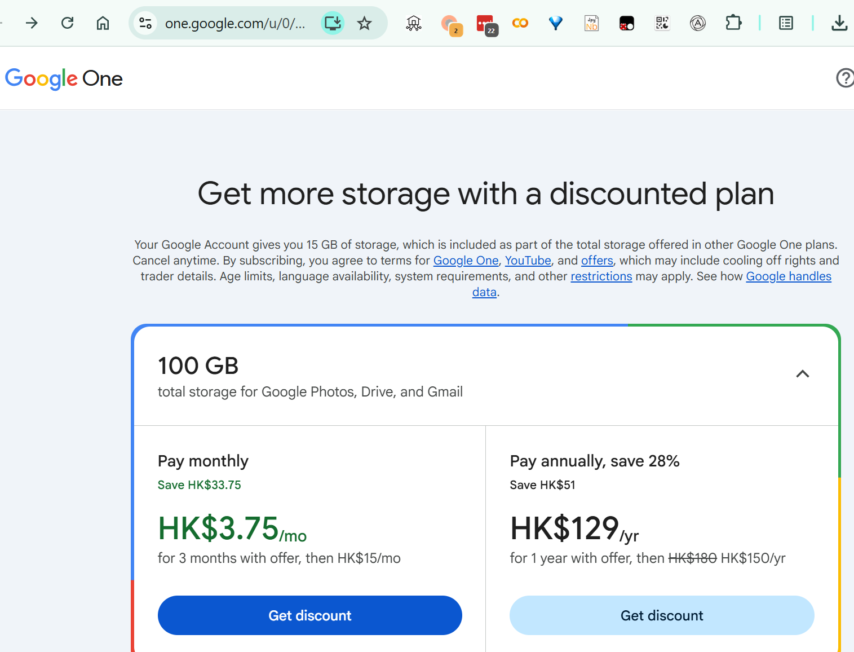
Task: Click Get discount for annual plan
Action: click(x=662, y=615)
